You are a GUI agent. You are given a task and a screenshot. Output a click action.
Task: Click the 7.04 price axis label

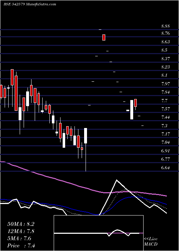tap(165, 142)
